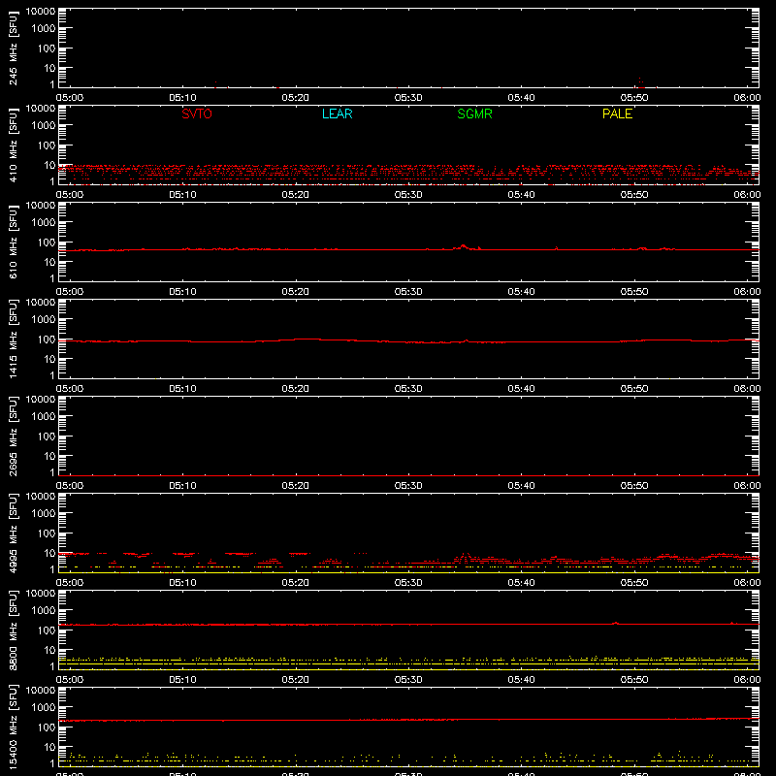Click the 100 tick of the 610 MHz panel
The width and height of the screenshot is (776, 776).
coord(47,242)
